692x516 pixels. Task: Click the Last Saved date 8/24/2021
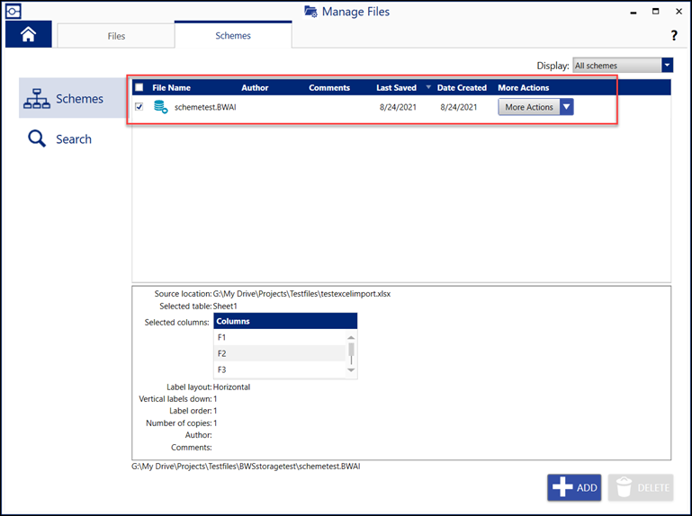point(398,107)
